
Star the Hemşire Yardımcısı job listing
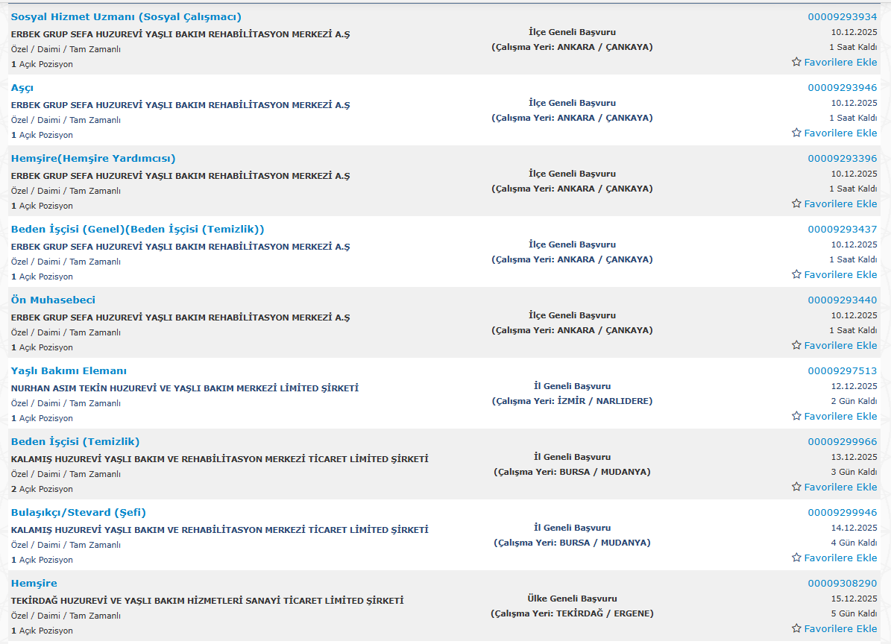click(796, 203)
